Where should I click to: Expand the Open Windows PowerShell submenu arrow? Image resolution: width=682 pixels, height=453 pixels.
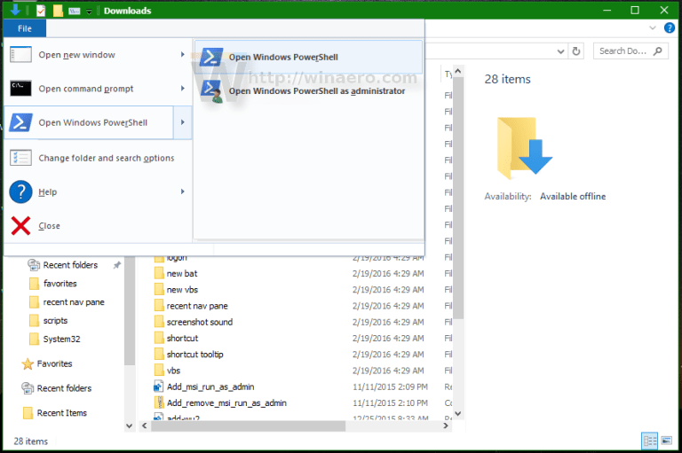[x=183, y=122]
